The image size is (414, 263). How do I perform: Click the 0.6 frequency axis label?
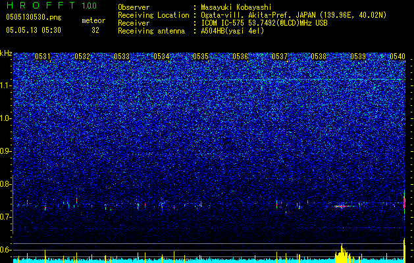pyautogui.click(x=6, y=250)
